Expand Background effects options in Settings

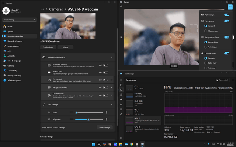pyautogui.click(x=111, y=87)
